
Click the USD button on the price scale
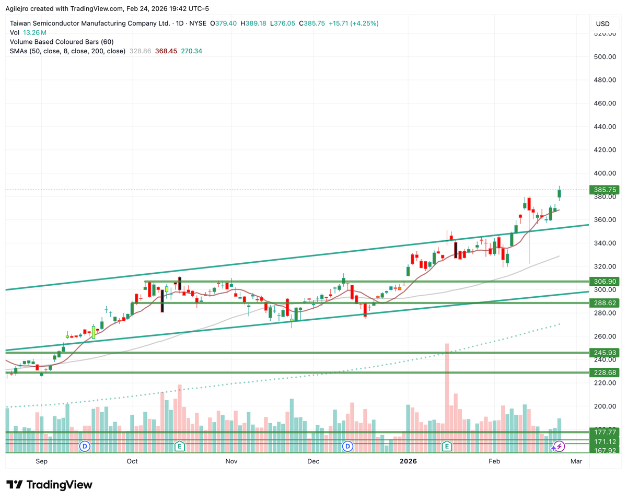(x=605, y=24)
